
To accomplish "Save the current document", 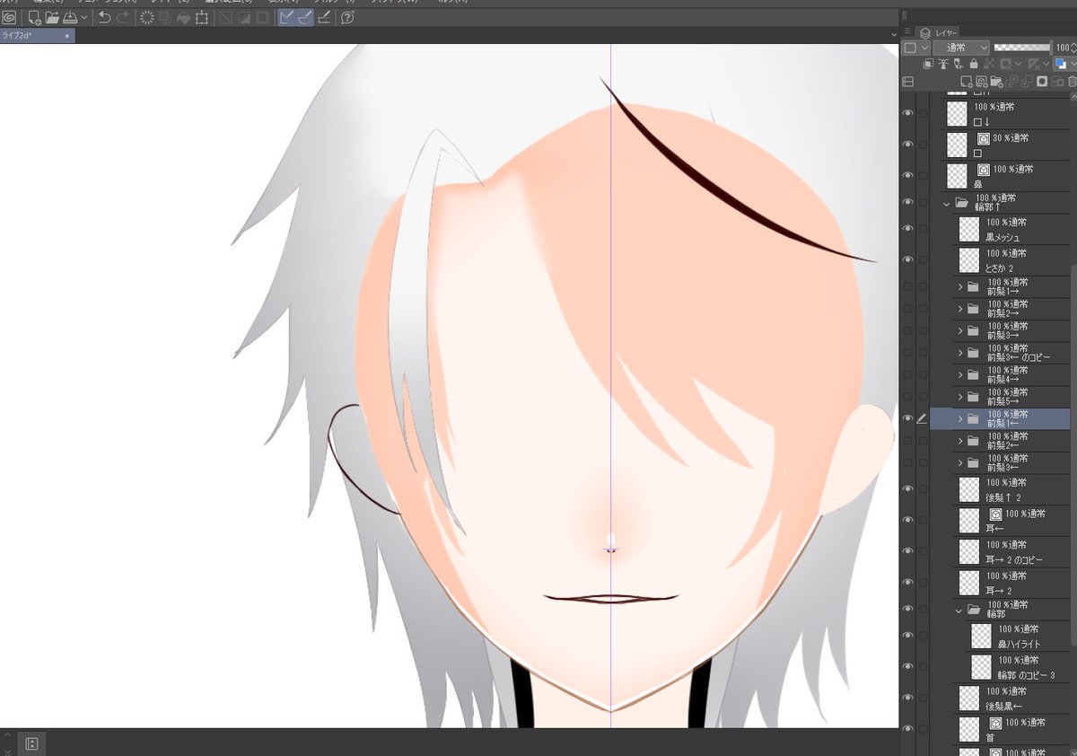I will [x=69, y=18].
